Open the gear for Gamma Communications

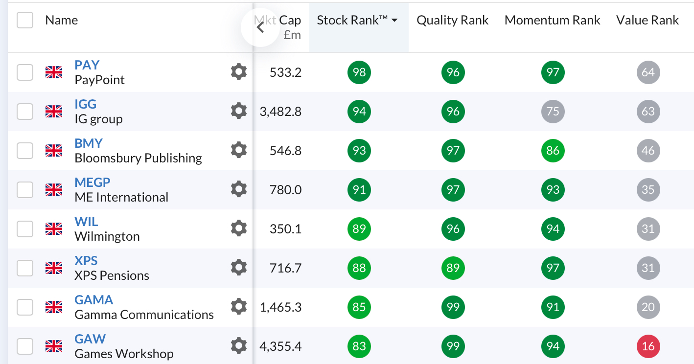[238, 307]
